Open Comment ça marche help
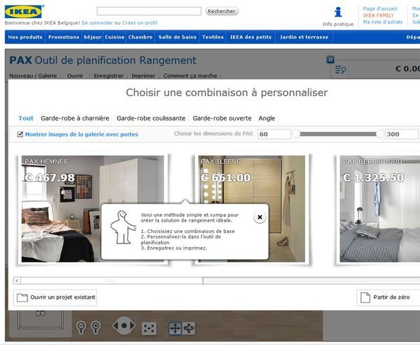Viewport: 420px width, 345px height. (190, 76)
